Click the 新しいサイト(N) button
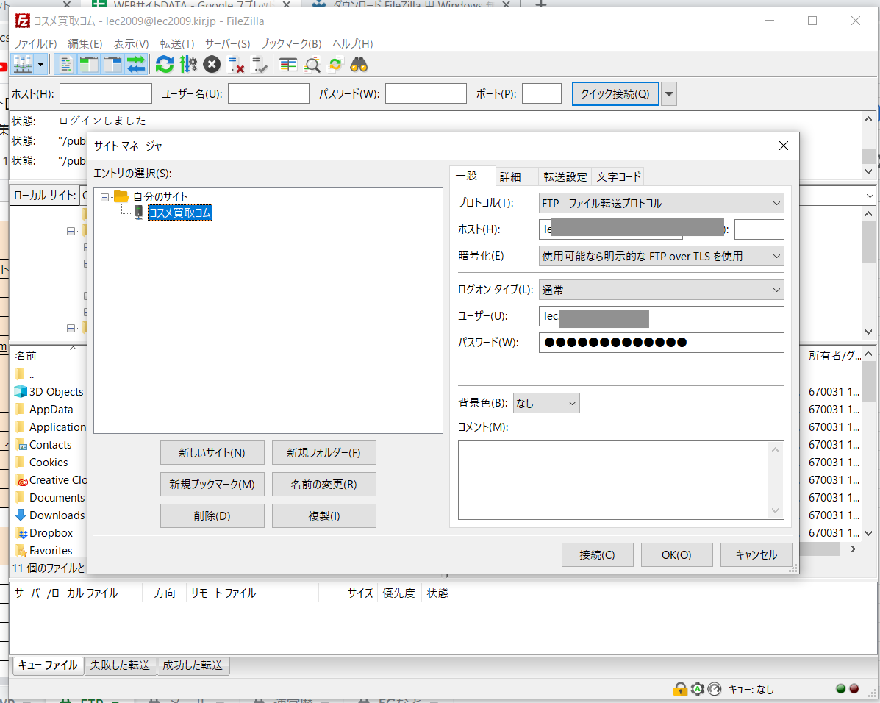Viewport: 880px width, 703px height. tap(212, 453)
